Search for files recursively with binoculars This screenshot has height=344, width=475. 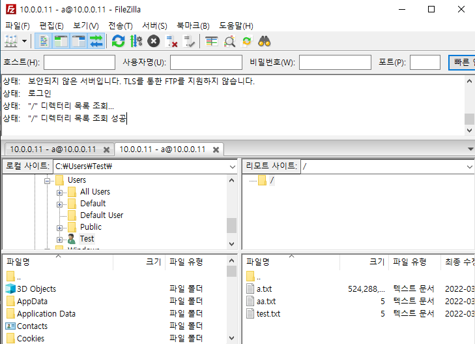[x=265, y=41]
